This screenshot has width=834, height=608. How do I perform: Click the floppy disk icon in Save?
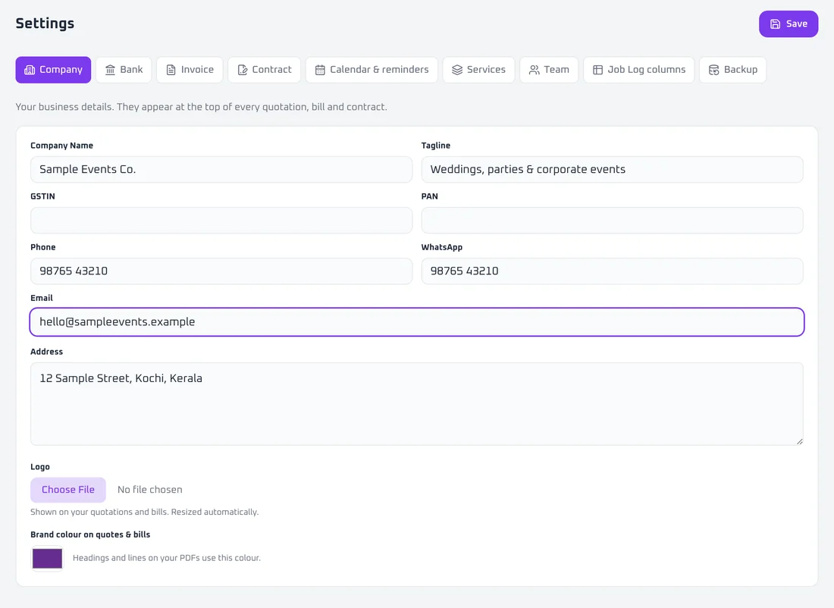tap(775, 24)
